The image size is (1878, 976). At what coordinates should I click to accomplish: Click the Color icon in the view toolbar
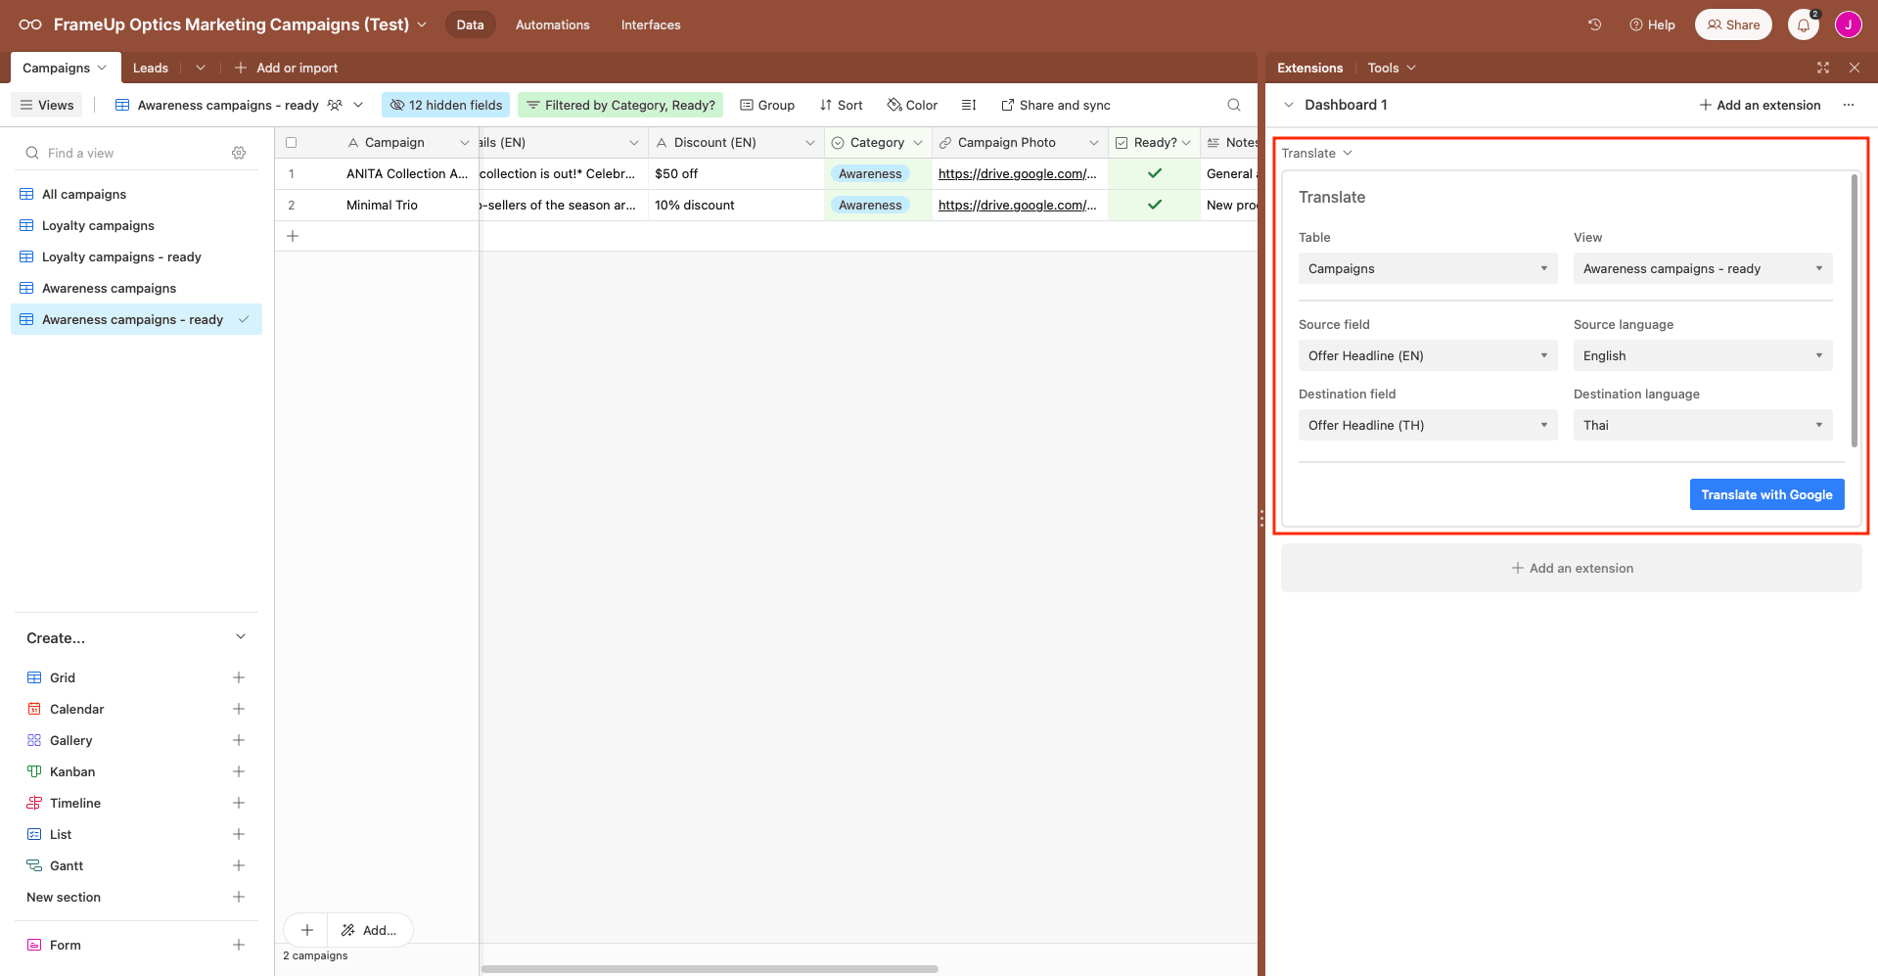910,105
